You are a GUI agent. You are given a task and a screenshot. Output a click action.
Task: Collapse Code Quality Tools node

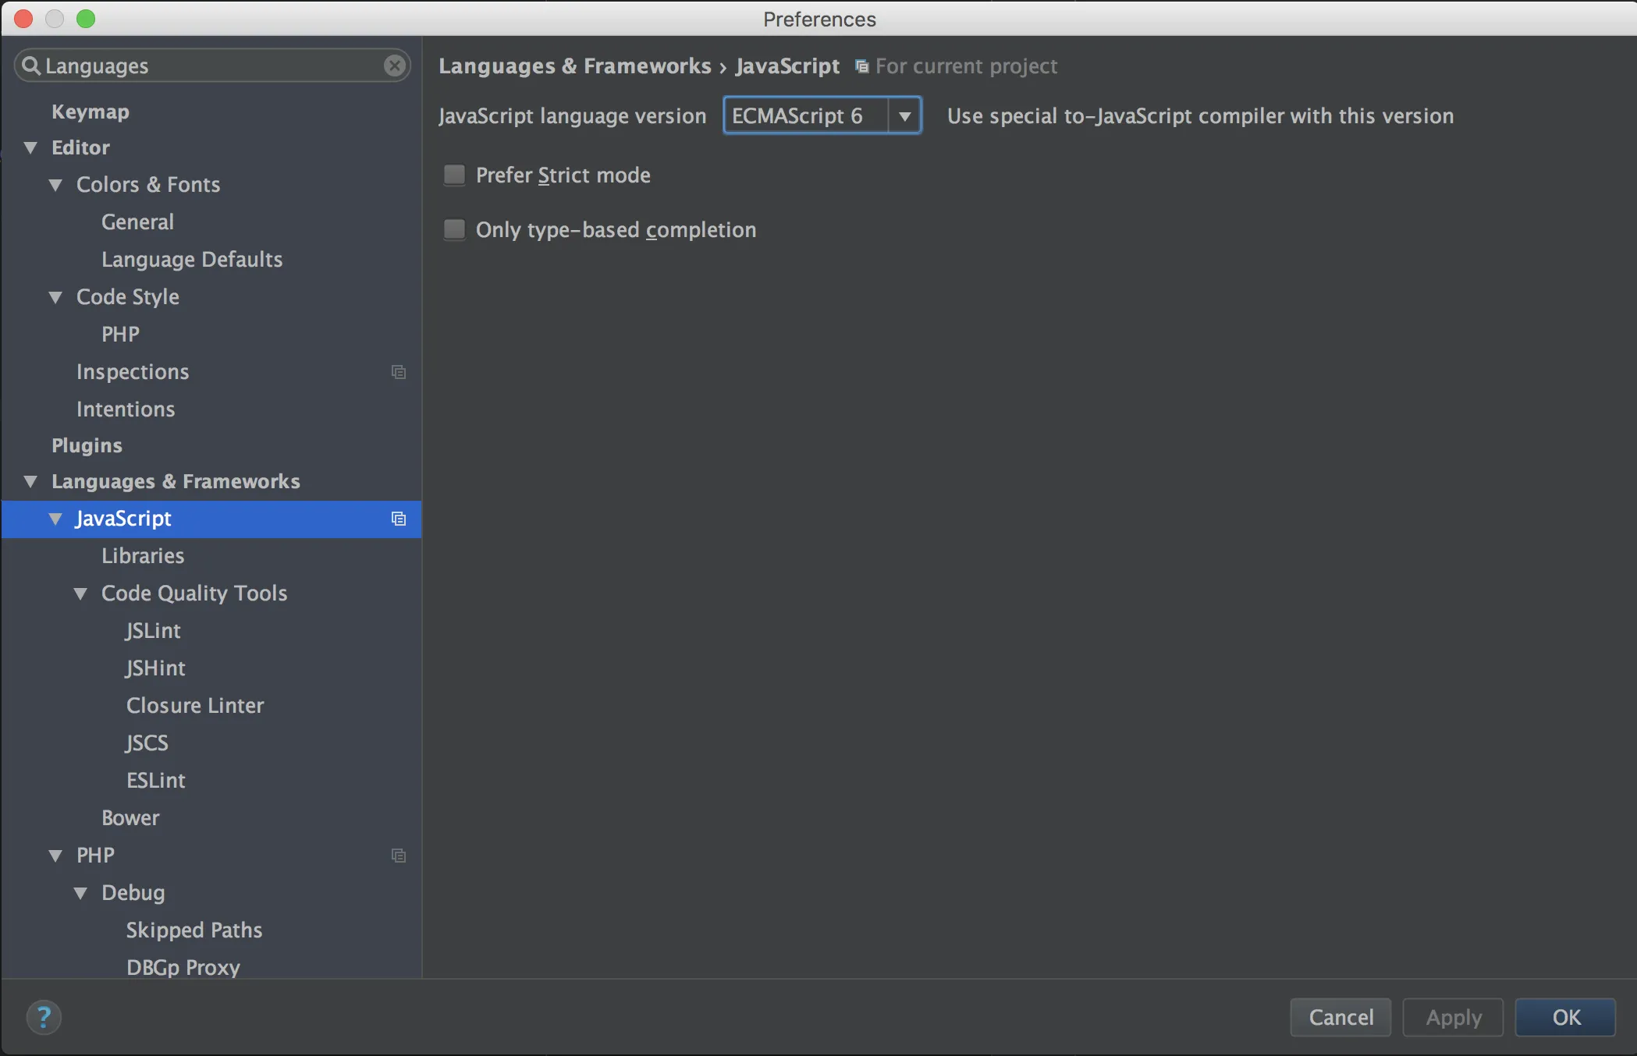[x=80, y=594]
